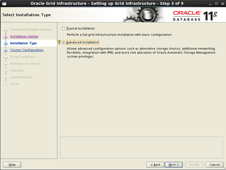226x170 pixels.
Task: Click the empty message area at bottom
Action: (142, 148)
